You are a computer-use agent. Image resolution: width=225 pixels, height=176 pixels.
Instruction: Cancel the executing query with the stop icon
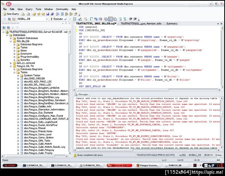pyautogui.click(x=70, y=19)
